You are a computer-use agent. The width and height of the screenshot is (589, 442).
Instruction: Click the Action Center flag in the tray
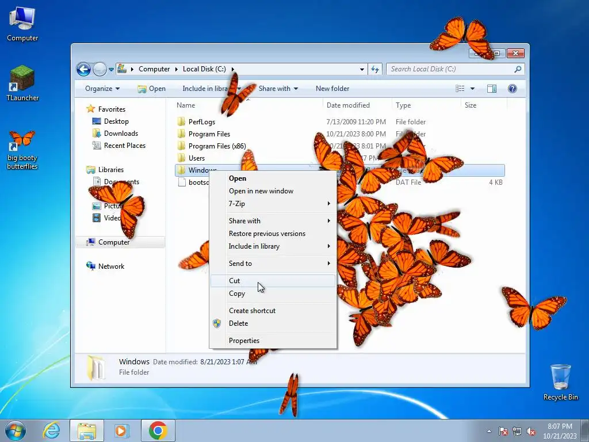coord(503,431)
